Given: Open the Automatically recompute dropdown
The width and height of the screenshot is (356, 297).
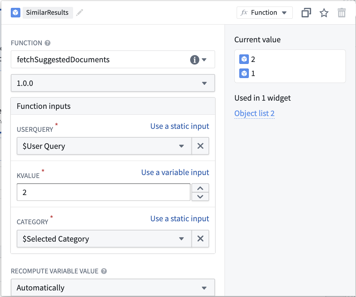Looking at the screenshot, I should click(x=113, y=288).
